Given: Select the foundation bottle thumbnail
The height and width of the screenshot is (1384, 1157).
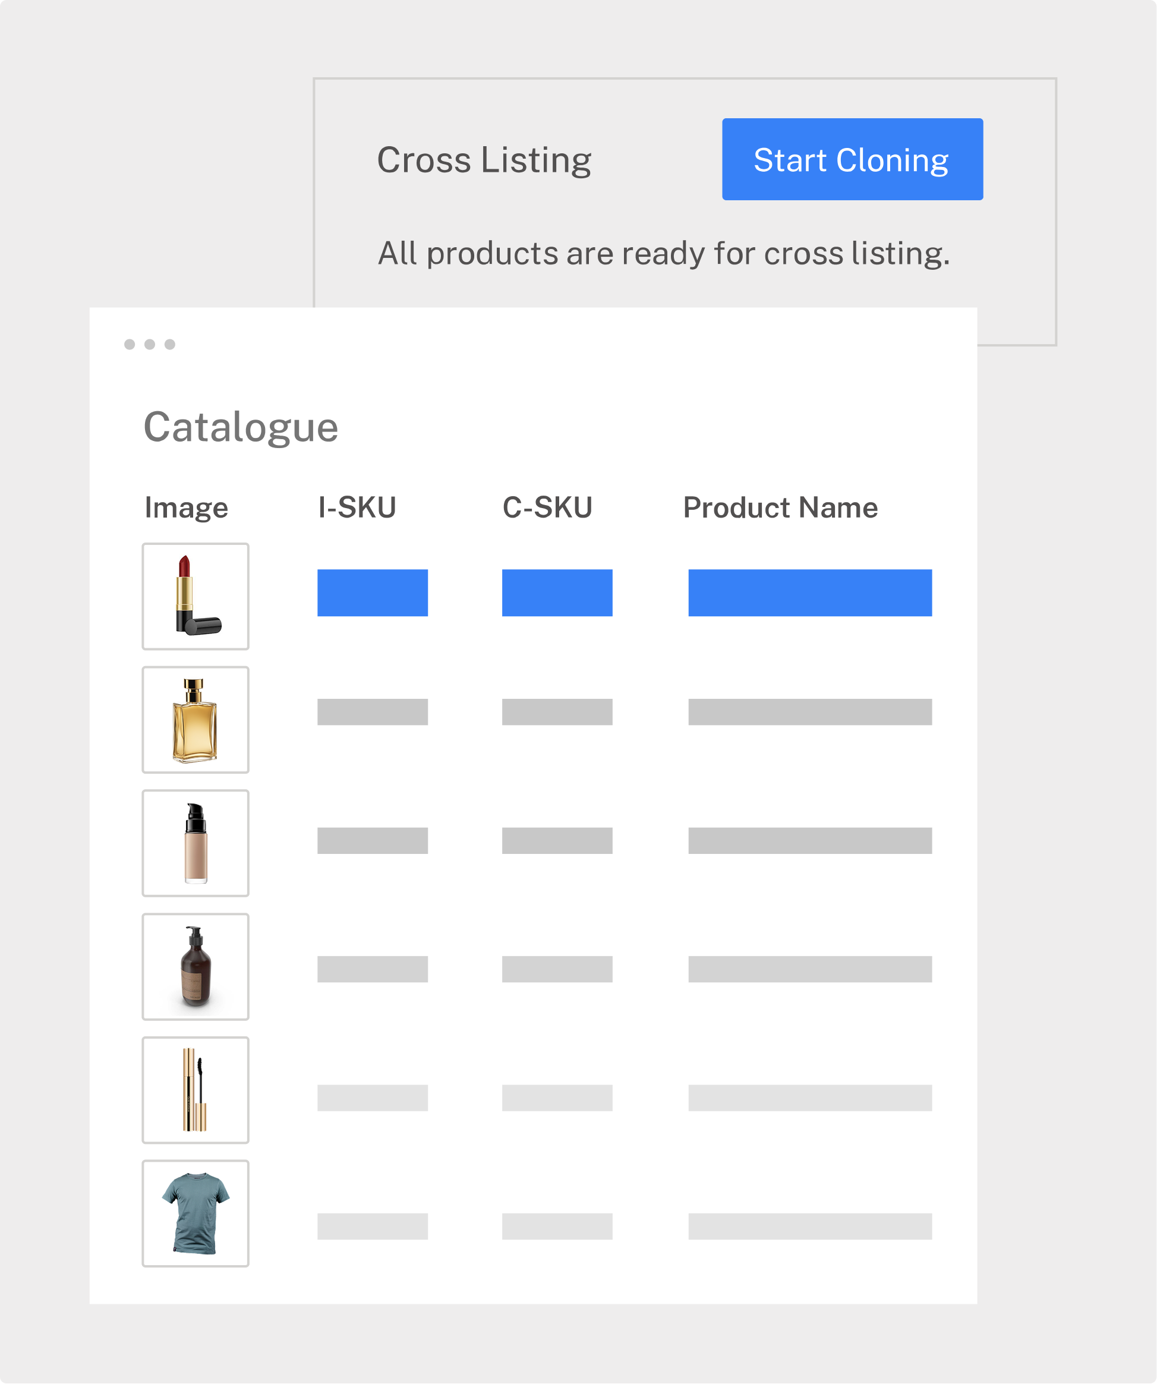Looking at the screenshot, I should click(x=196, y=842).
